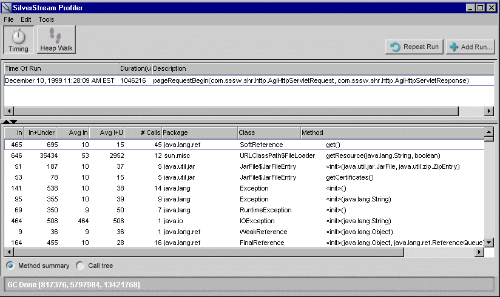Viewport: 500px width, 297px height.
Task: Select the Method summary radio button
Action: point(10,266)
